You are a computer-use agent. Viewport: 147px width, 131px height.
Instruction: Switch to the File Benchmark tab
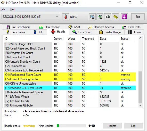tap(18, 27)
